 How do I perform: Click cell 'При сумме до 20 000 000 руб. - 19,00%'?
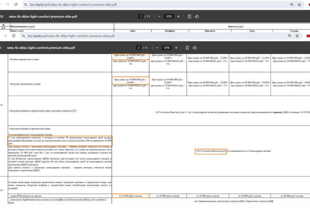(x=208, y=82)
